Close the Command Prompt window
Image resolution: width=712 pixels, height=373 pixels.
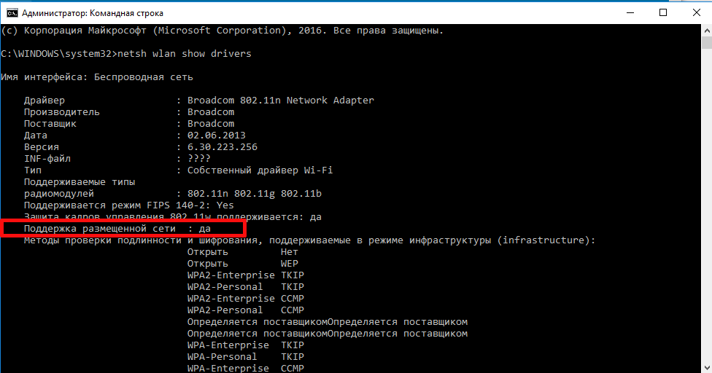[x=695, y=12]
